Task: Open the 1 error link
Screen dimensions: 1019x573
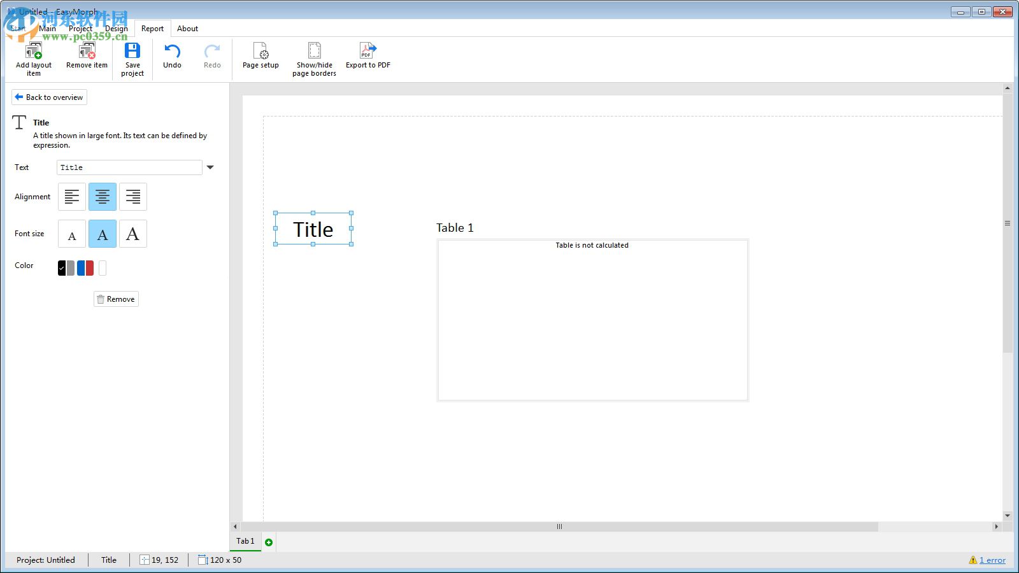Action: (x=992, y=560)
